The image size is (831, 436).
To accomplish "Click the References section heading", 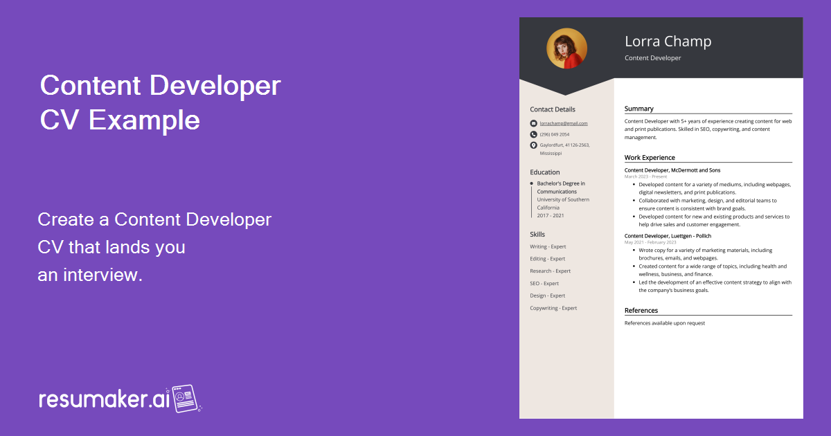I will 641,311.
